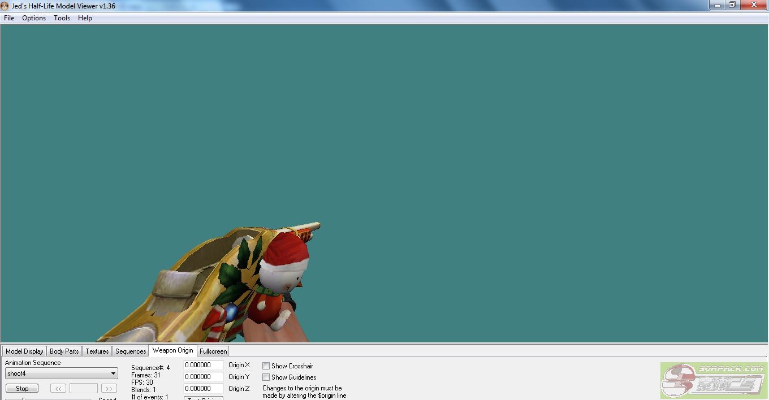
Task: Open the Animation Sequence dropdown showing shoot4
Action: (61, 373)
